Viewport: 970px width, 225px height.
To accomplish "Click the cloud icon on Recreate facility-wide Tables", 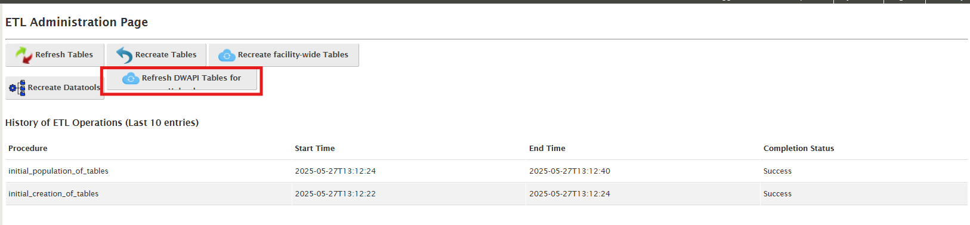I will 227,56.
